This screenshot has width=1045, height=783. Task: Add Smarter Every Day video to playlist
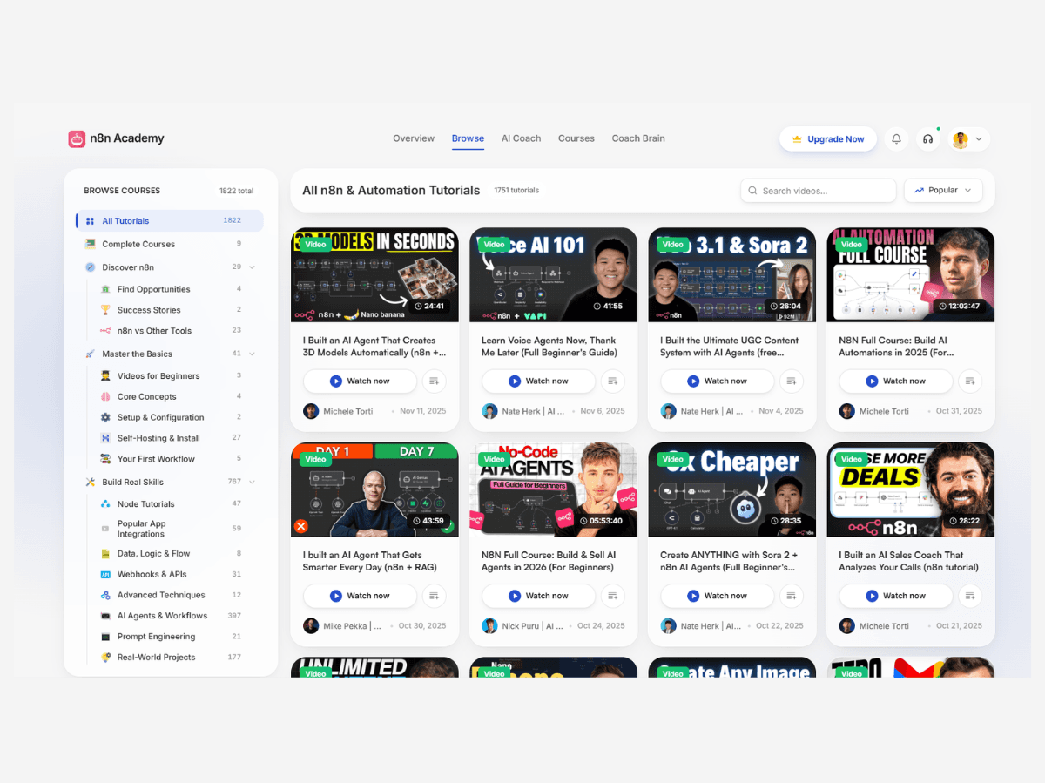(x=435, y=596)
